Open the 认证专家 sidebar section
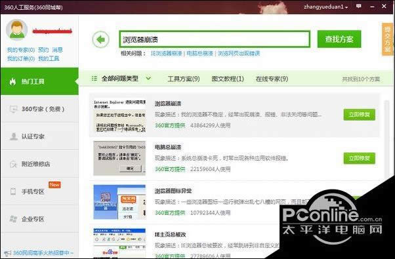Image resolution: width=395 pixels, height=259 pixels. [39, 136]
